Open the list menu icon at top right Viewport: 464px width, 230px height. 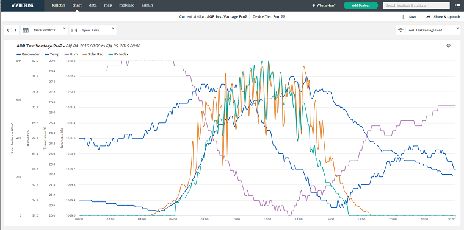(457, 5)
